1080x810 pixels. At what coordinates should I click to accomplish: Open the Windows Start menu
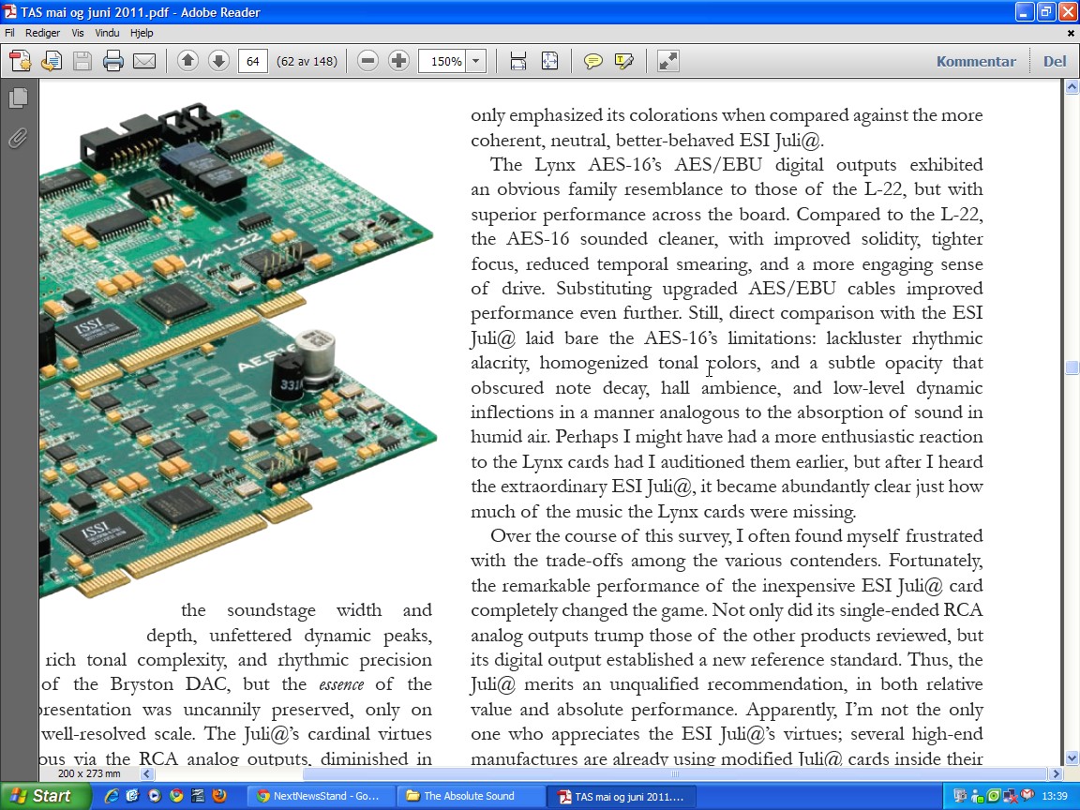click(x=43, y=796)
